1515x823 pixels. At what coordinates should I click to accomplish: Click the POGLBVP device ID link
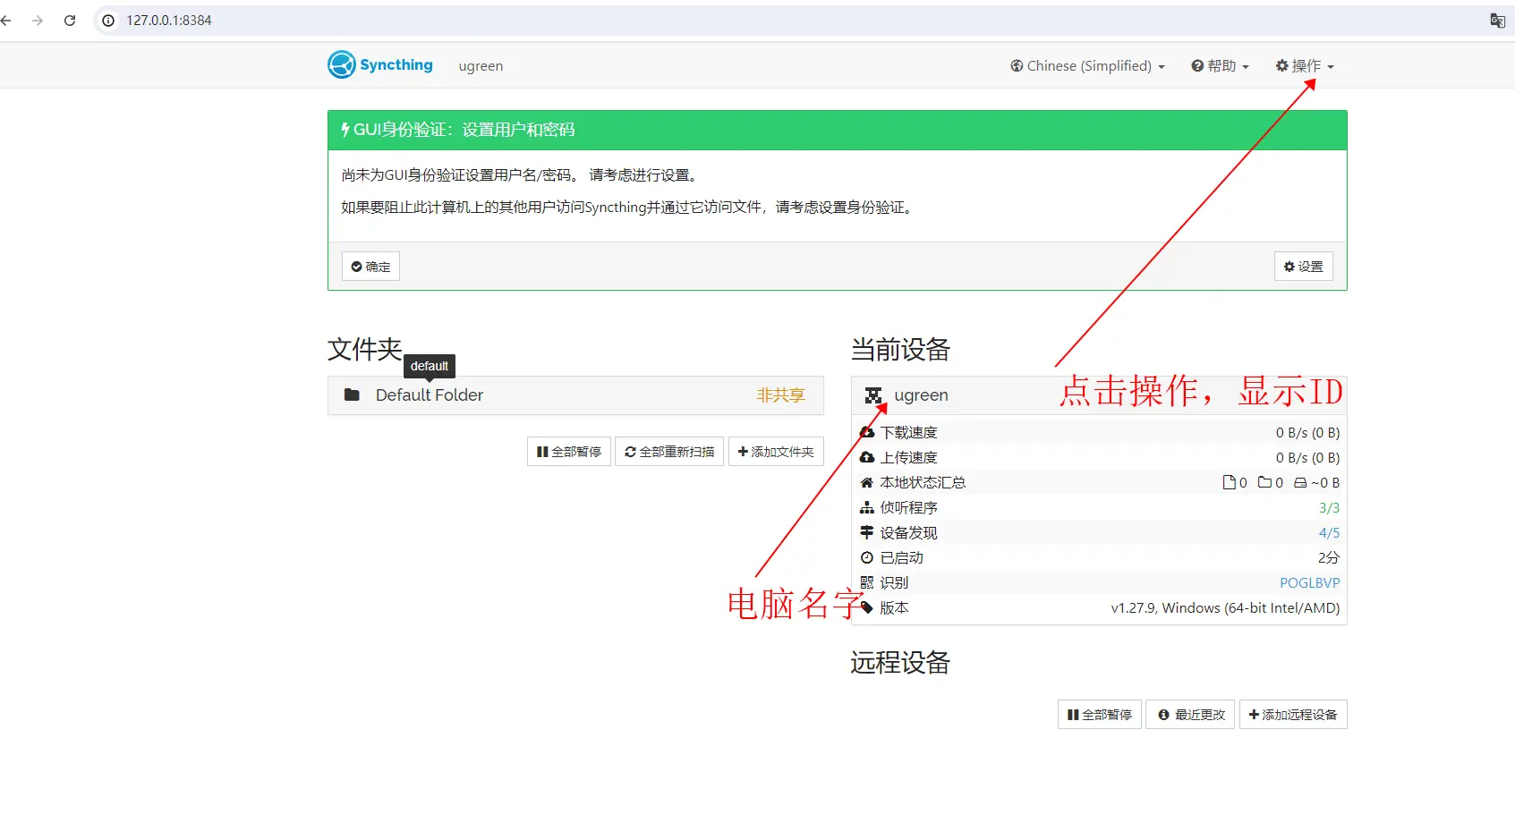point(1309,582)
